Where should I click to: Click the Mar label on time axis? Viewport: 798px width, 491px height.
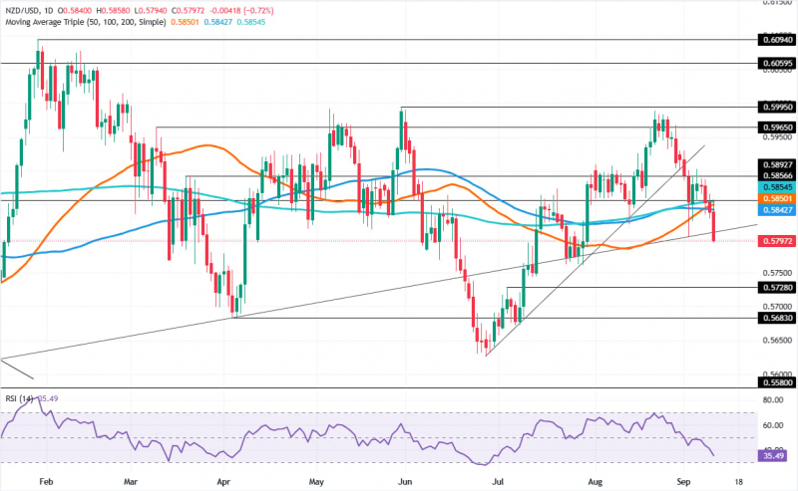click(x=131, y=481)
